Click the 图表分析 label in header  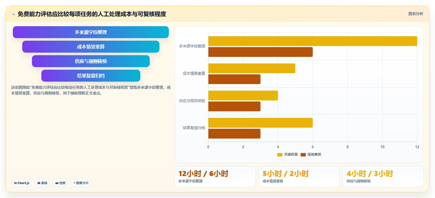pos(416,14)
